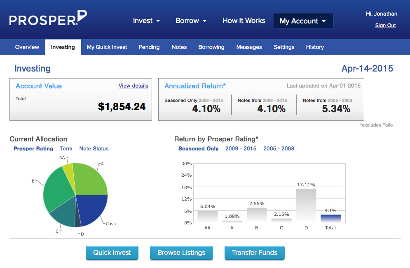
Task: Click the D rating bar in chart
Action: [306, 206]
